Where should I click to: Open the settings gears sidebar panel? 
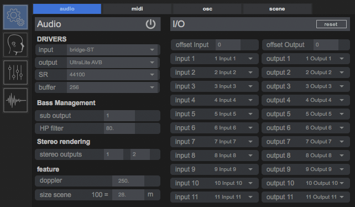point(15,17)
